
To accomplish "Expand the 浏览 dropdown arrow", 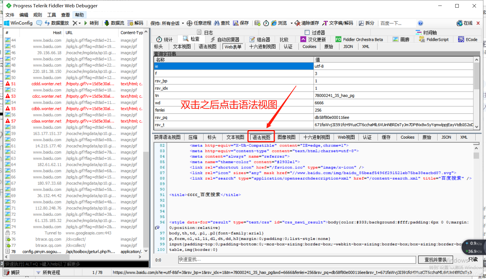I will pyautogui.click(x=291, y=23).
